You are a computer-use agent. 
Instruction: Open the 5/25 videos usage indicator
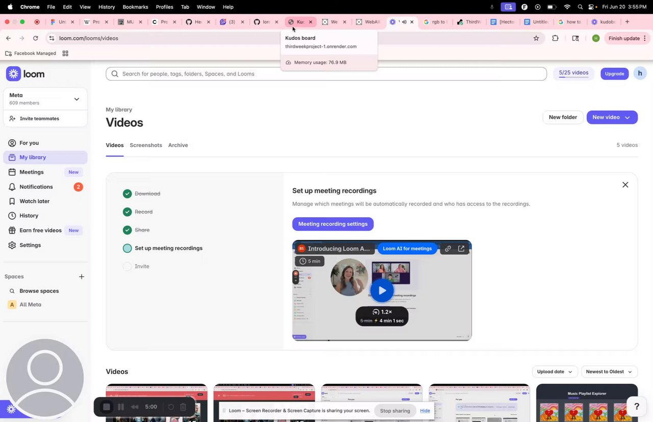(x=573, y=73)
